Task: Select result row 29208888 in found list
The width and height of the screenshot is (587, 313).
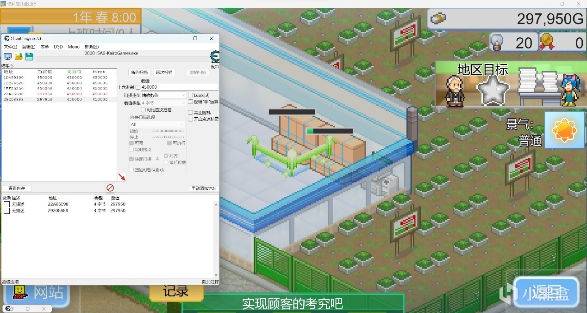Action: coord(59,99)
